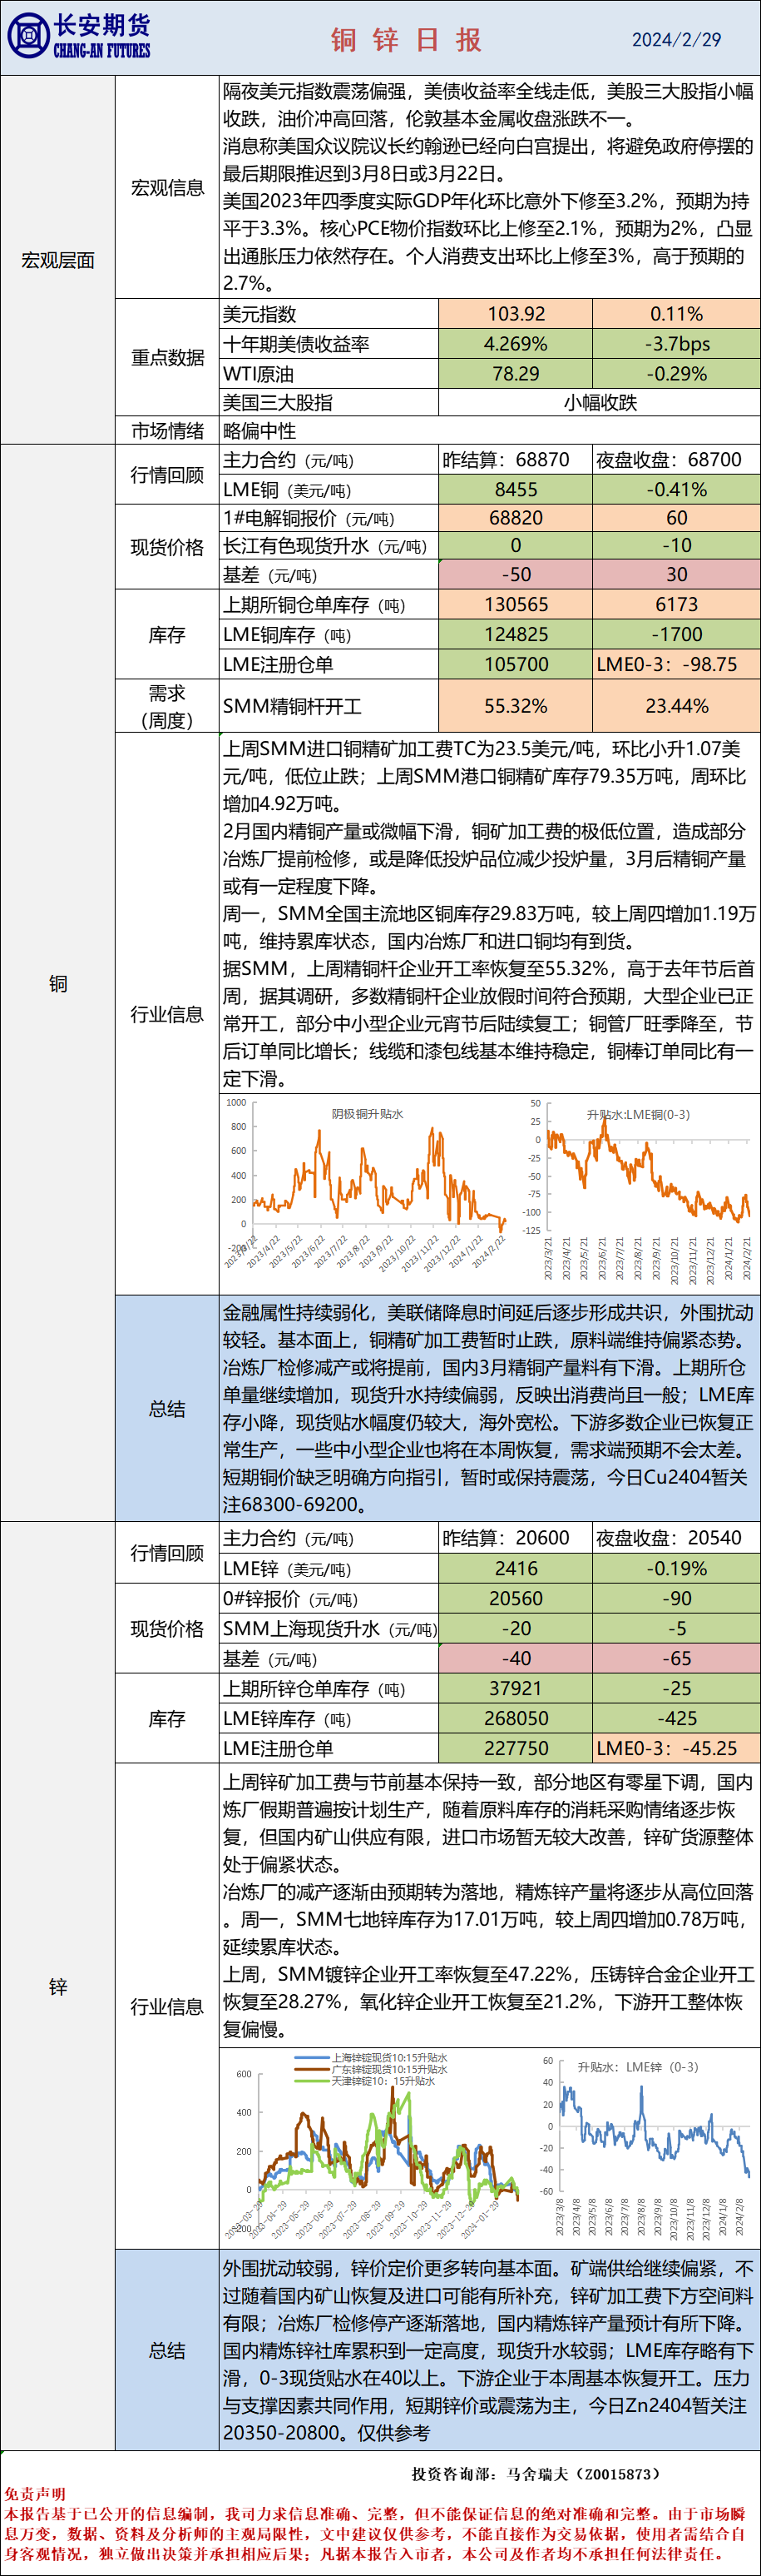Click copper LME注册仓单 value 105700
761x2576 pixels.
tap(516, 664)
